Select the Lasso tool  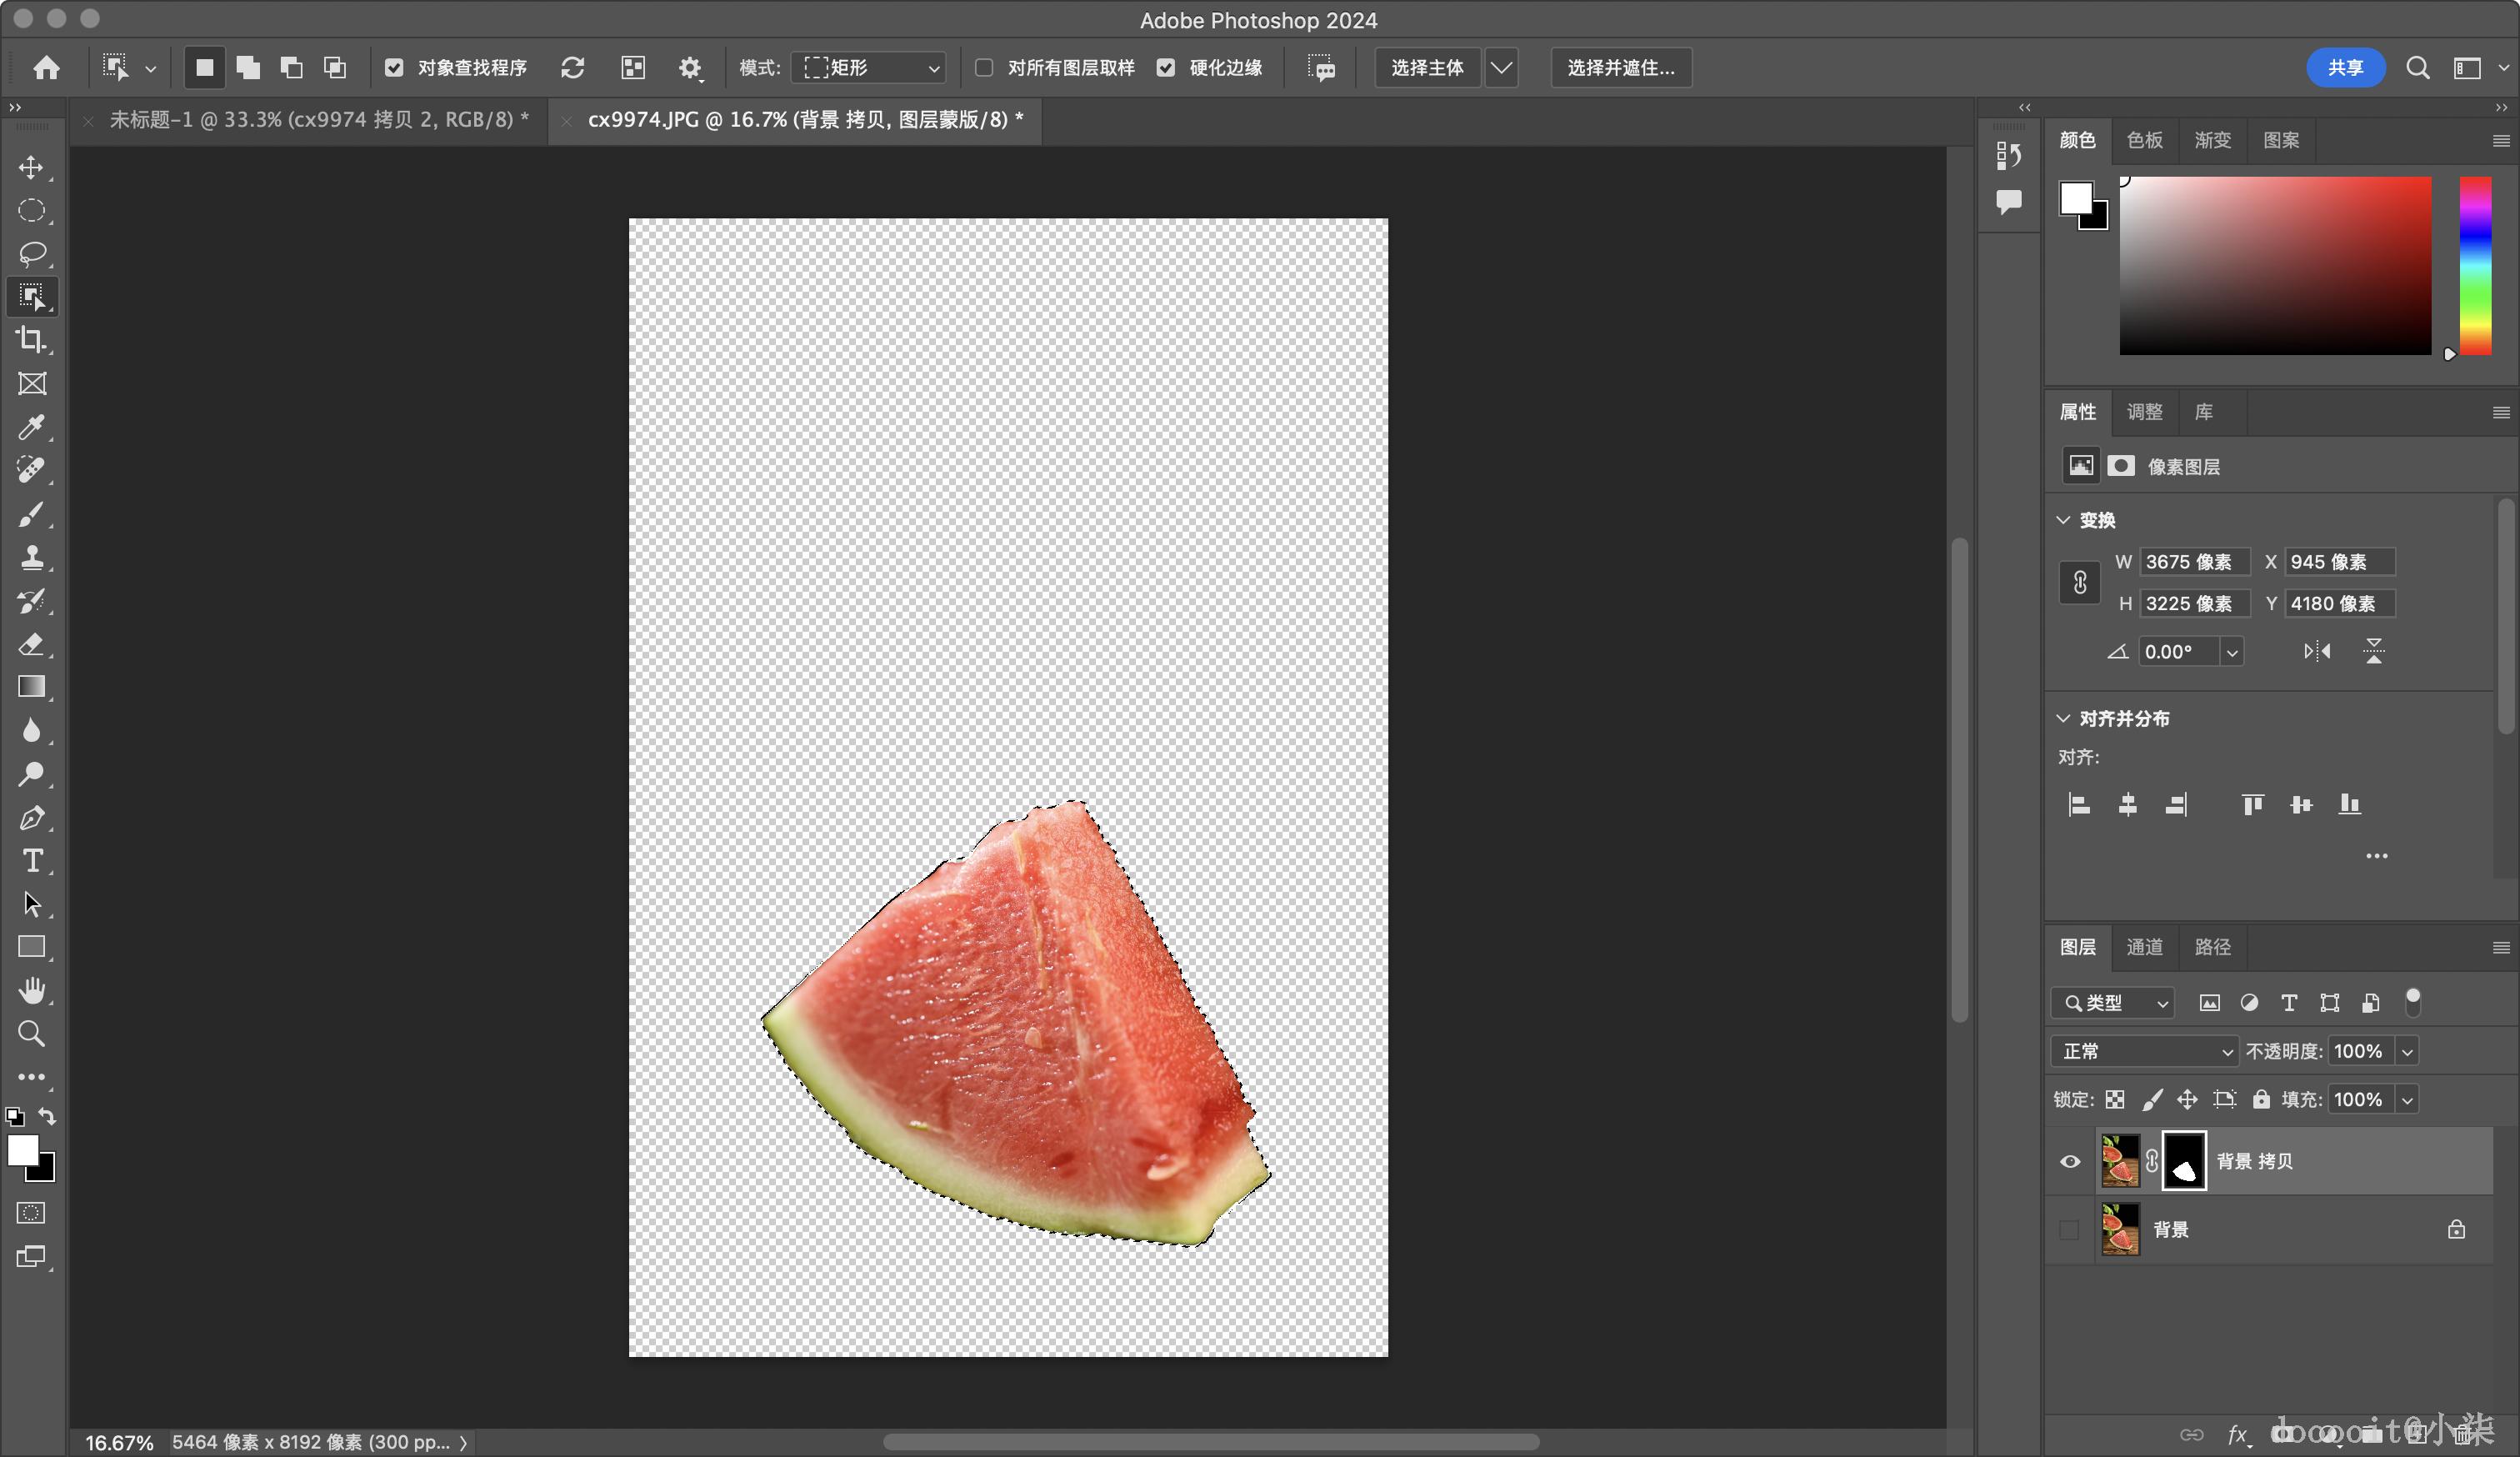click(31, 254)
